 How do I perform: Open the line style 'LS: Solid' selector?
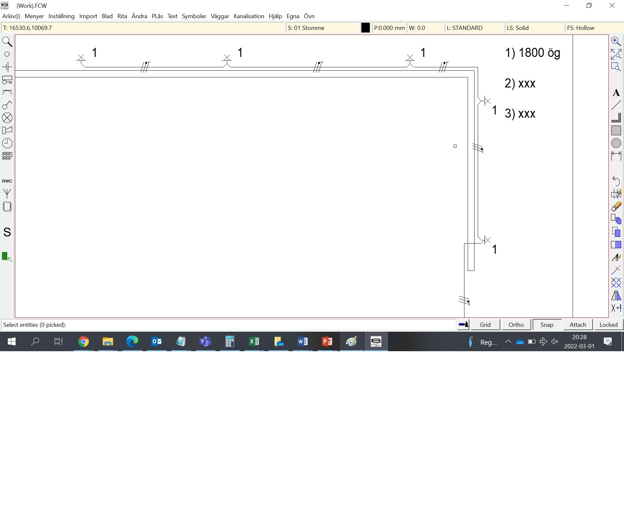point(533,28)
